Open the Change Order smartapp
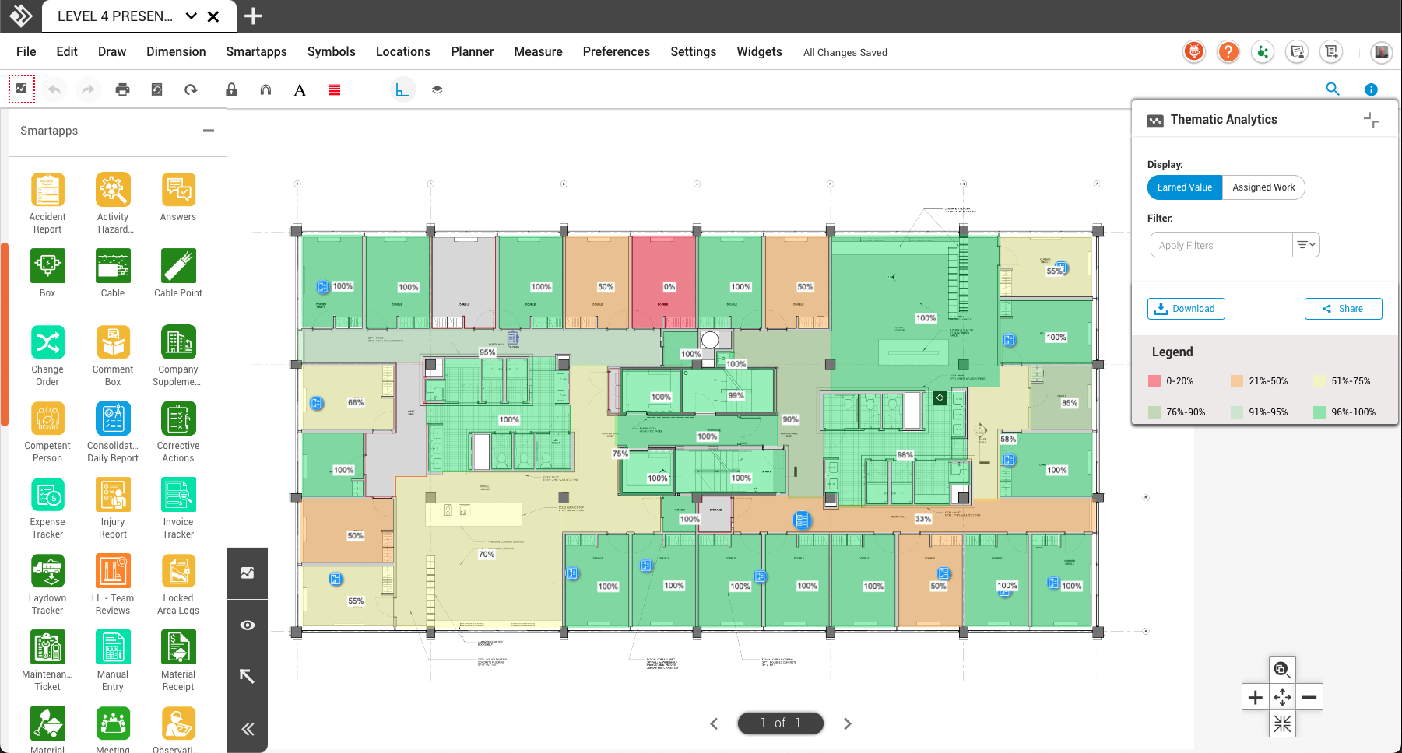The image size is (1402, 753). (47, 342)
